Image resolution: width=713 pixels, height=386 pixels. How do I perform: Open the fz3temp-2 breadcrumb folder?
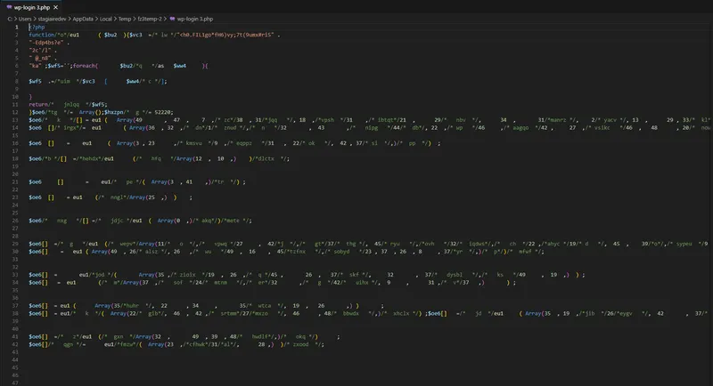coord(150,19)
